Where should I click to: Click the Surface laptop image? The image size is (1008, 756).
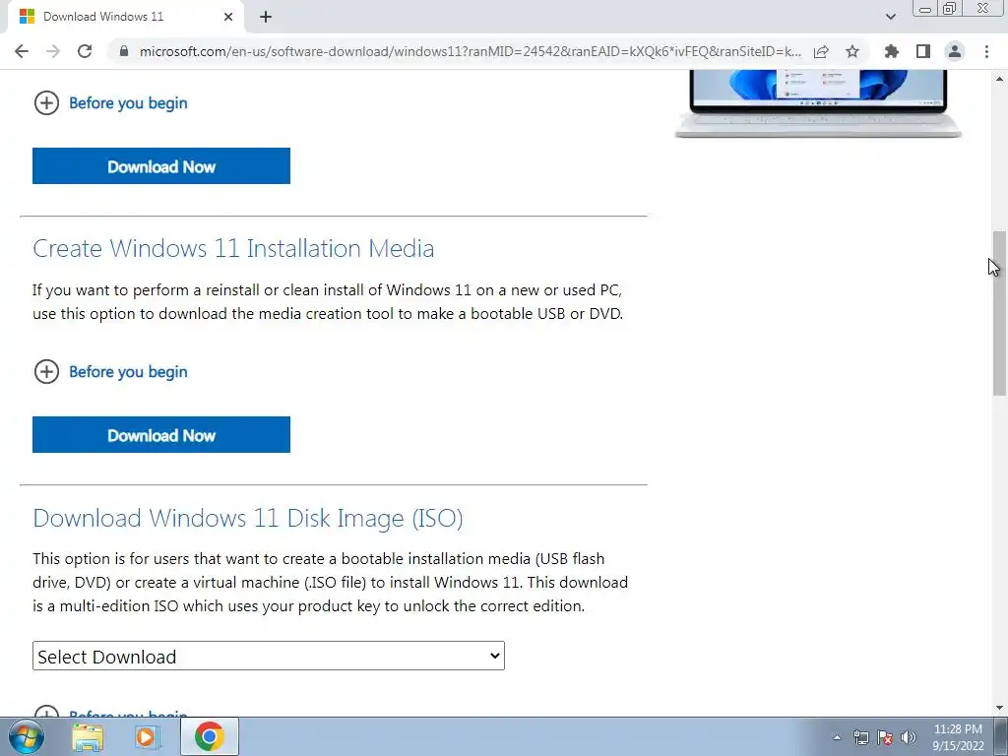pyautogui.click(x=818, y=103)
